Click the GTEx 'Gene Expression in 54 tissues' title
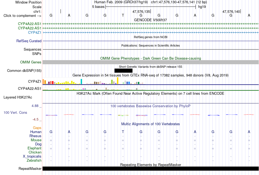Image resolution: width=259 pixels, height=175 pixels. (150, 75)
